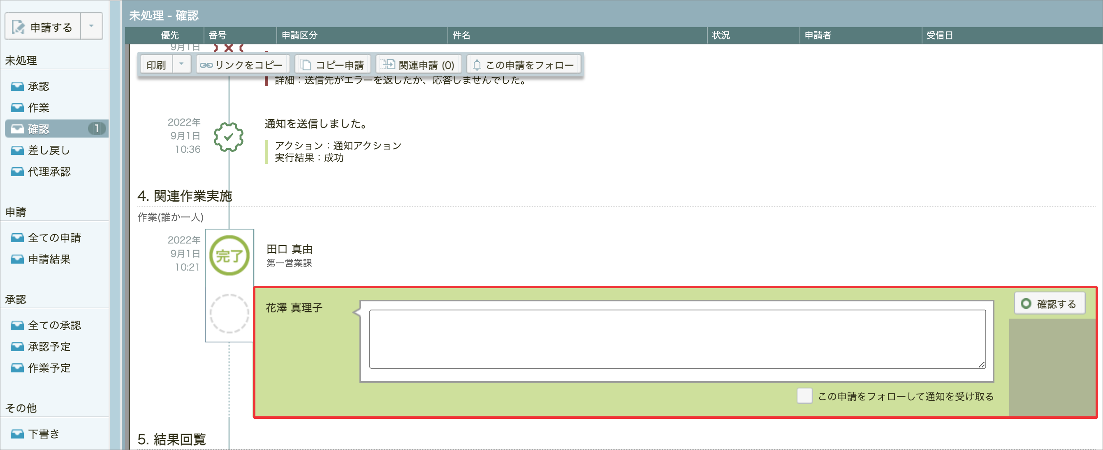Viewport: 1103px width, 450px height.
Task: Click 関連申請 (0) button
Action: click(419, 65)
